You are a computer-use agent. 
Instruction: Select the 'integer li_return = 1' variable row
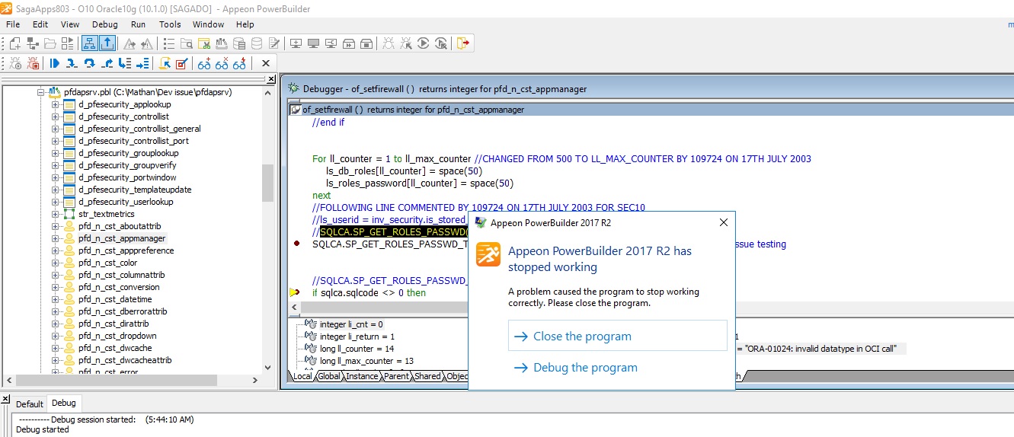tap(357, 337)
